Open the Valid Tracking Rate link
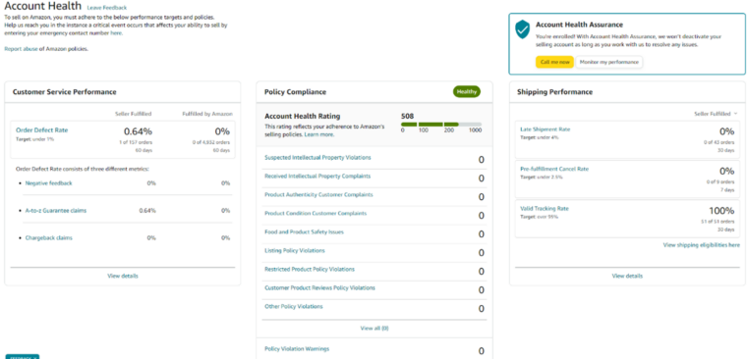The width and height of the screenshot is (747, 359). pyautogui.click(x=545, y=208)
